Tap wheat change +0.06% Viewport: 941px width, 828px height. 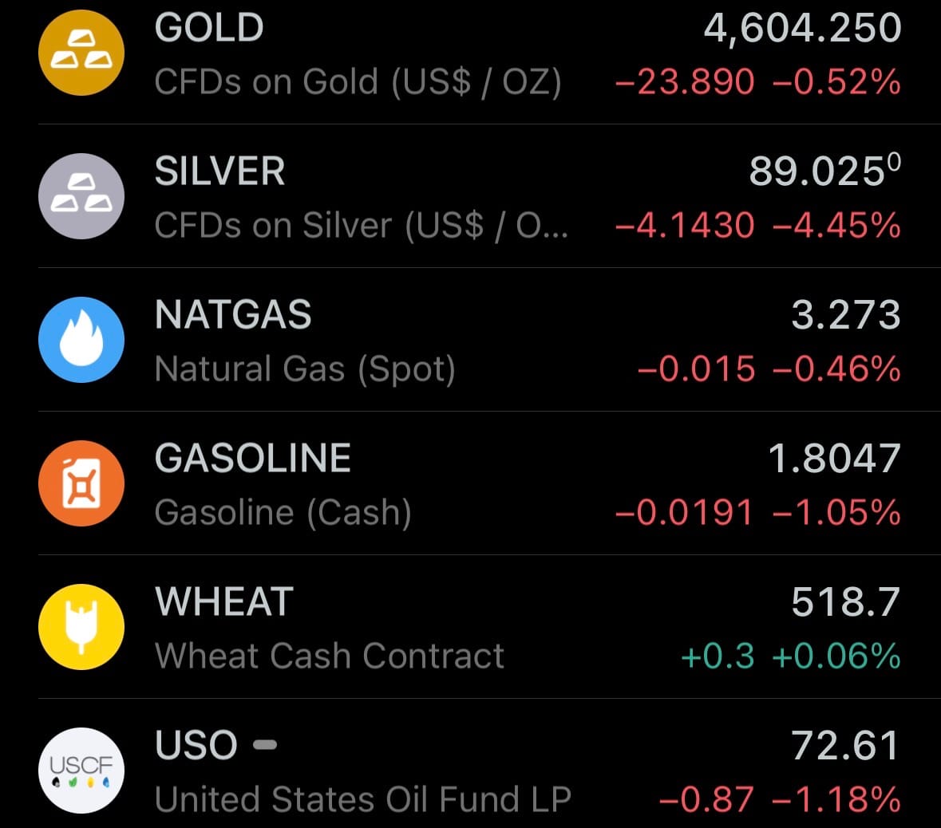[x=836, y=656]
